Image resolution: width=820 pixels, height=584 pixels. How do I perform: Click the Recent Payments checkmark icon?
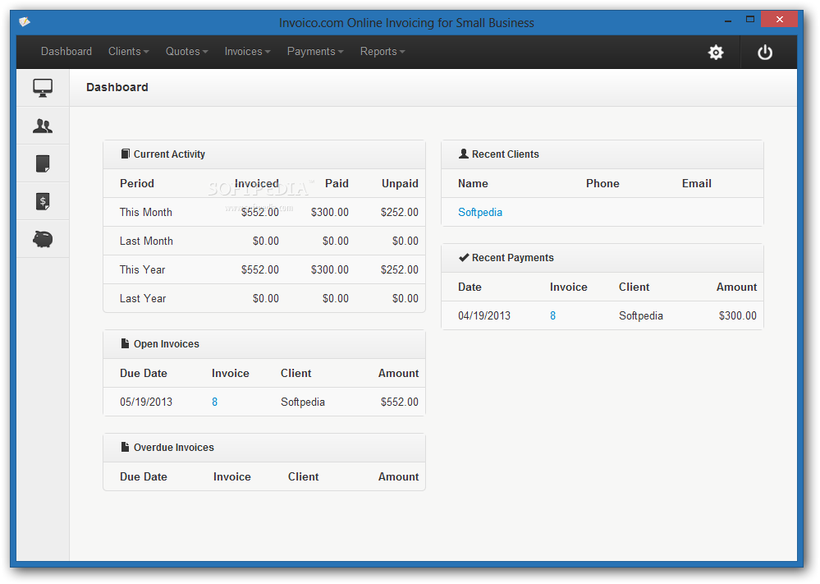pyautogui.click(x=463, y=257)
